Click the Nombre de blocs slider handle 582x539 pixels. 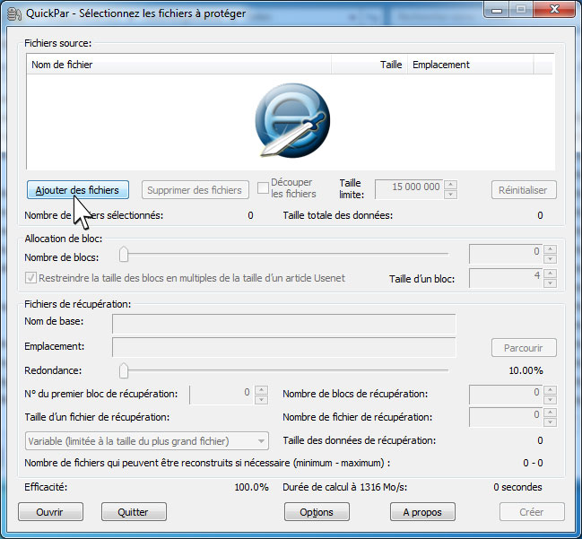coord(124,255)
